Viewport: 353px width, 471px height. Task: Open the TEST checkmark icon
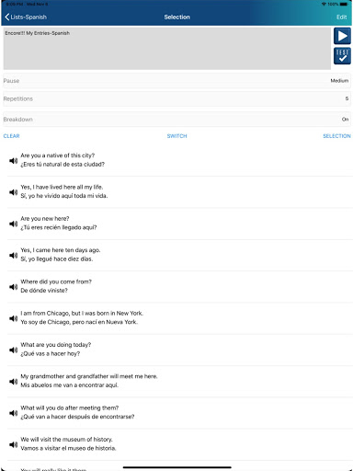tap(342, 56)
